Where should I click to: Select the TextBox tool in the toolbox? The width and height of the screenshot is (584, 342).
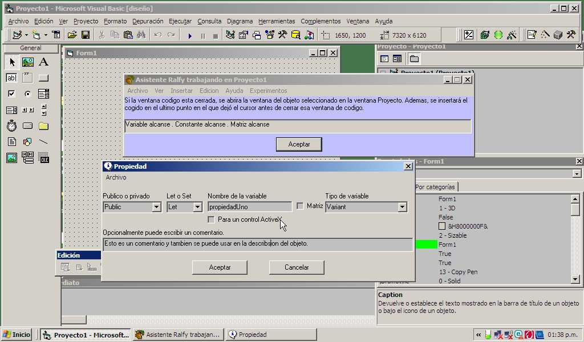tap(12, 78)
